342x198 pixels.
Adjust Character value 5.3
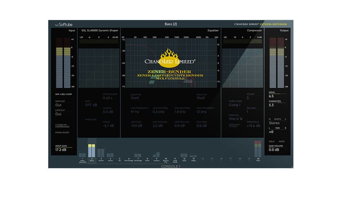pyautogui.click(x=271, y=105)
